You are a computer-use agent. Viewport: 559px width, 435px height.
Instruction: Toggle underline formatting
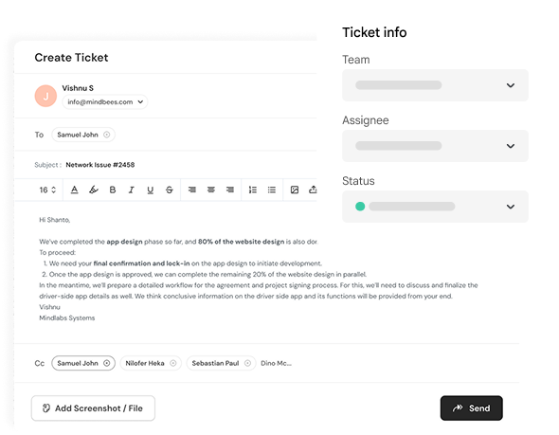pyautogui.click(x=150, y=190)
